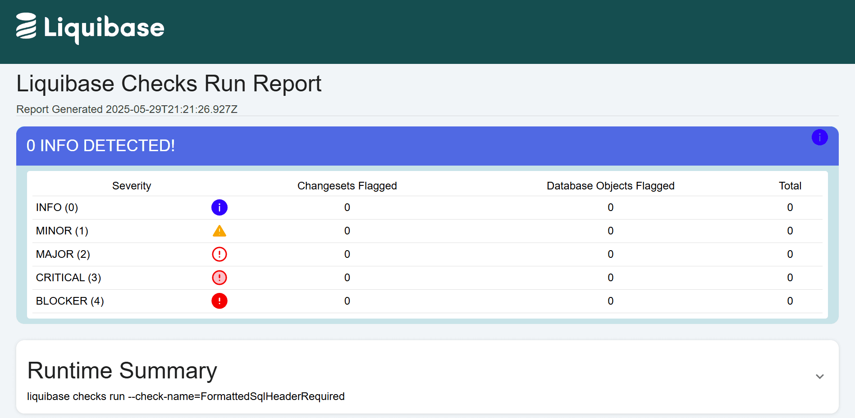Click the Severity column header

pyautogui.click(x=131, y=185)
